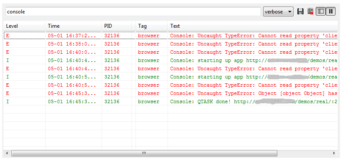Image resolution: width=343 pixels, height=160 pixels.
Task: Focus the filter field containing 'console'
Action: click(133, 12)
